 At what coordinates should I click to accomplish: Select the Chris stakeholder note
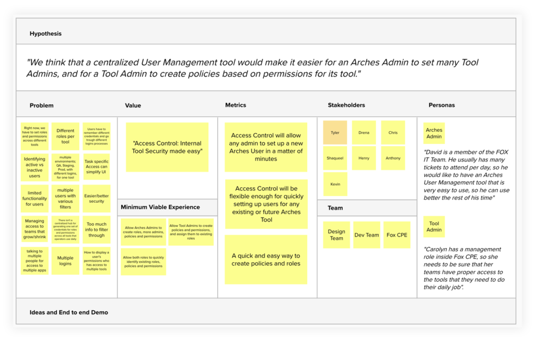coord(393,132)
